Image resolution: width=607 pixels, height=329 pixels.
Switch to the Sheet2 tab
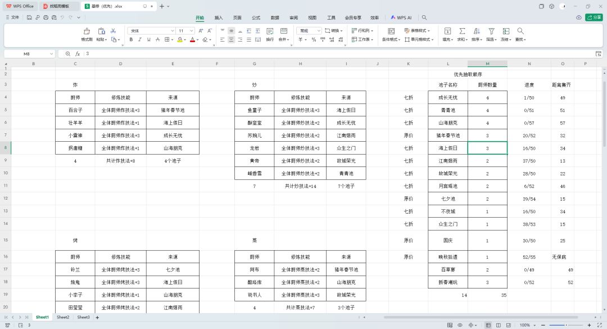pos(63,317)
